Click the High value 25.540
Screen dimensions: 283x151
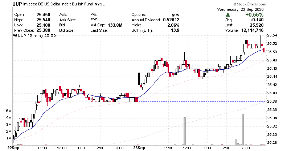pos(43,20)
